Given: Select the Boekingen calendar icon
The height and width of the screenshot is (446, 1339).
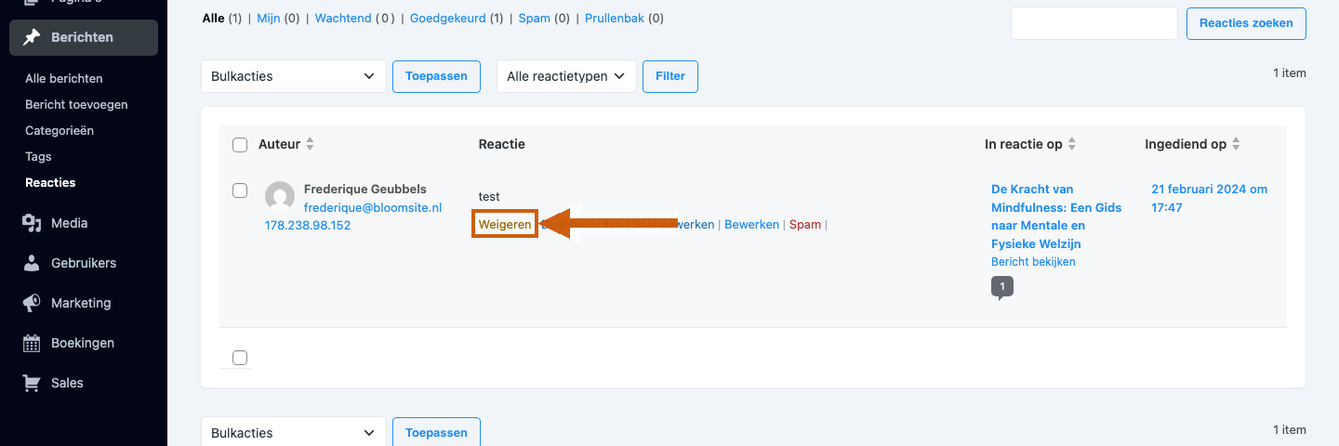Looking at the screenshot, I should pyautogui.click(x=32, y=343).
